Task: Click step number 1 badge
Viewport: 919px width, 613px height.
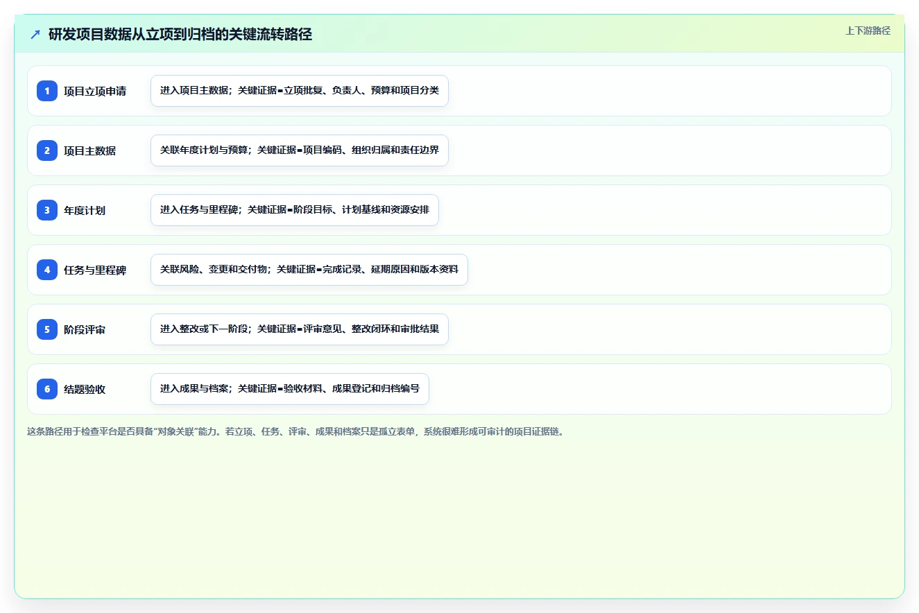Action: click(x=47, y=91)
